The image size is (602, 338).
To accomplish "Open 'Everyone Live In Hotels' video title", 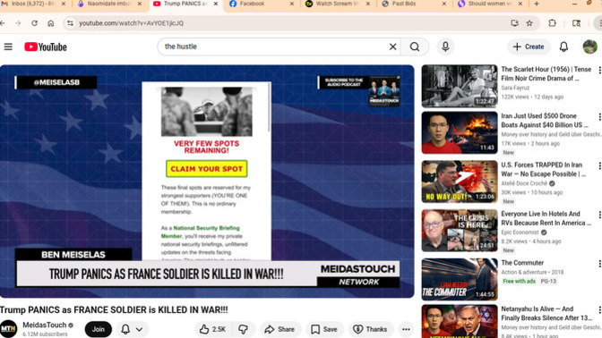I will tap(546, 218).
